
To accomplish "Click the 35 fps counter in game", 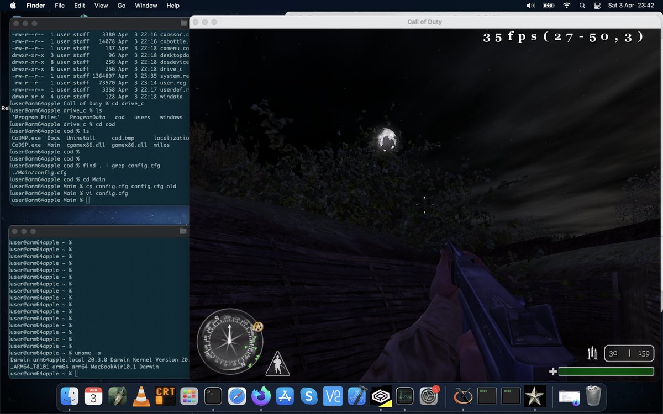I will [564, 37].
